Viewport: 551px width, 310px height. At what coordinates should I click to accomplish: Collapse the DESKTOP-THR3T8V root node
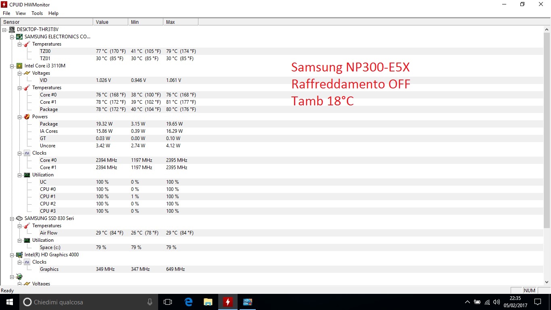pos(4,29)
